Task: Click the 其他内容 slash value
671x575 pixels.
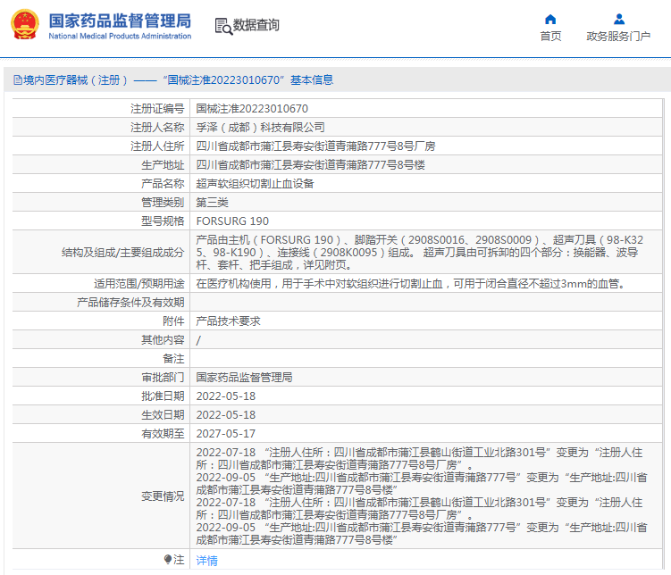Action: point(198,340)
